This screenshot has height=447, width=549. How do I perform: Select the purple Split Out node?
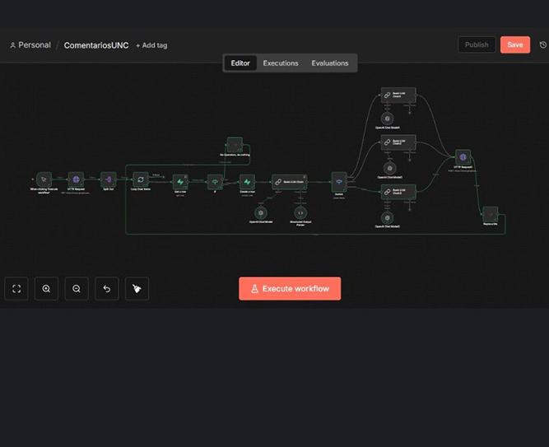pyautogui.click(x=108, y=179)
